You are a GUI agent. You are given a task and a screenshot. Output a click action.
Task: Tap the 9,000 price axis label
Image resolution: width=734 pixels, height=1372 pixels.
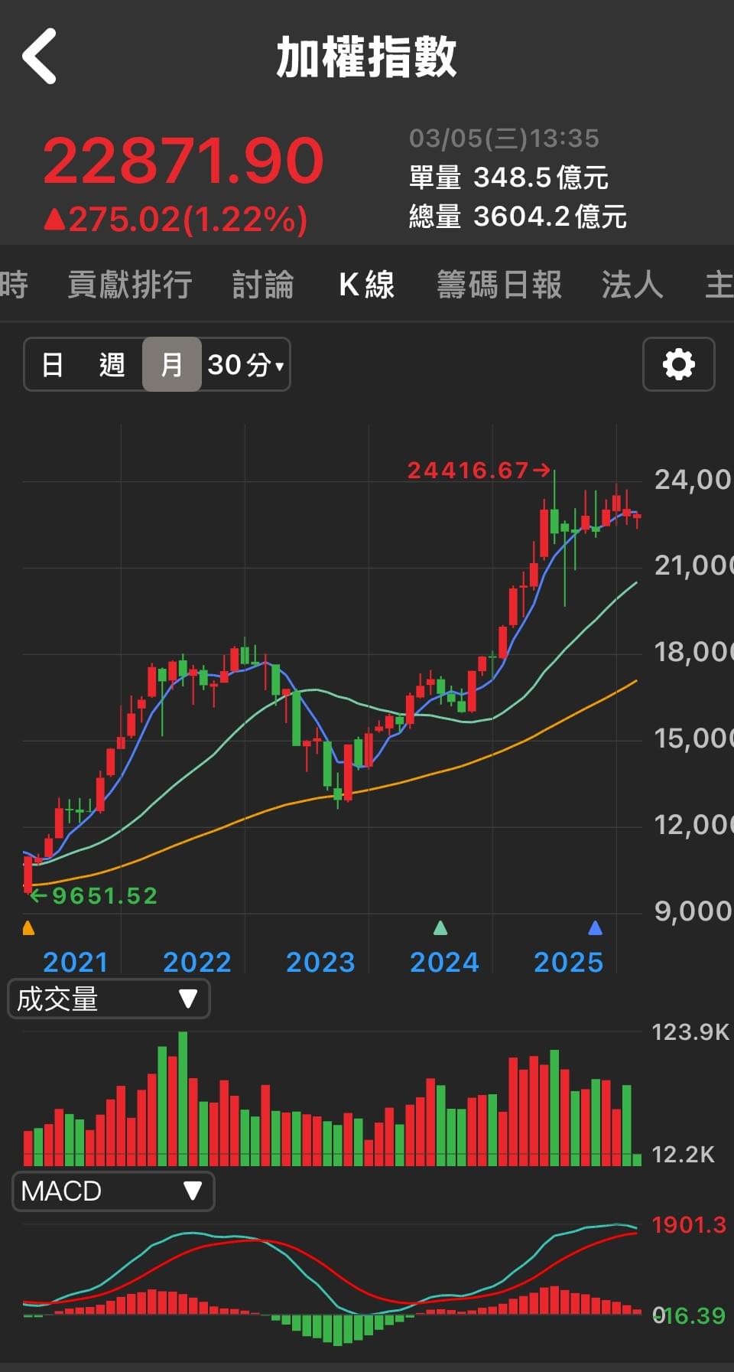point(693,911)
